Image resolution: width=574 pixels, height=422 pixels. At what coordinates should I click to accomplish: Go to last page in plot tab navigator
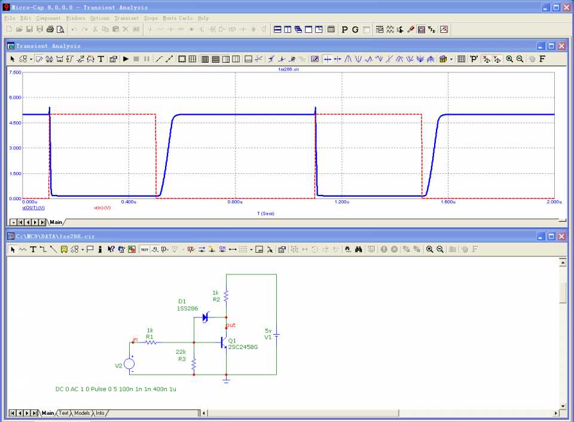[42, 222]
